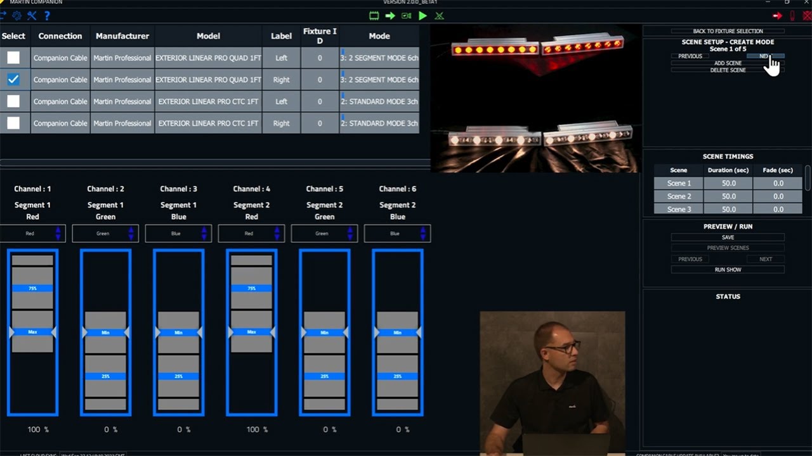Open mode dropdown of QUAD 1FT Right row
812x456 pixels.
tap(379, 80)
